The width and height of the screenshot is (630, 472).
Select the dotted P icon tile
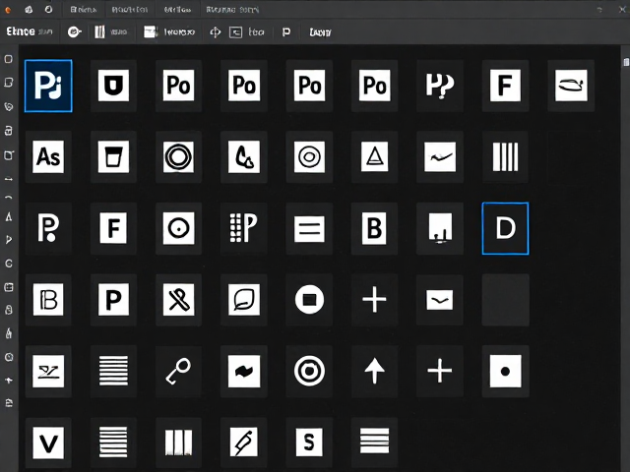(244, 228)
